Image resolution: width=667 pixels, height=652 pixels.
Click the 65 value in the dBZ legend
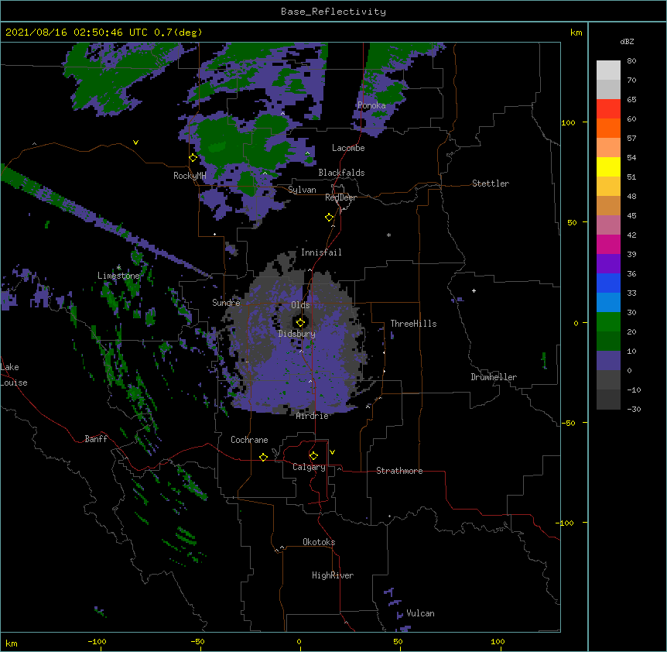pos(631,100)
